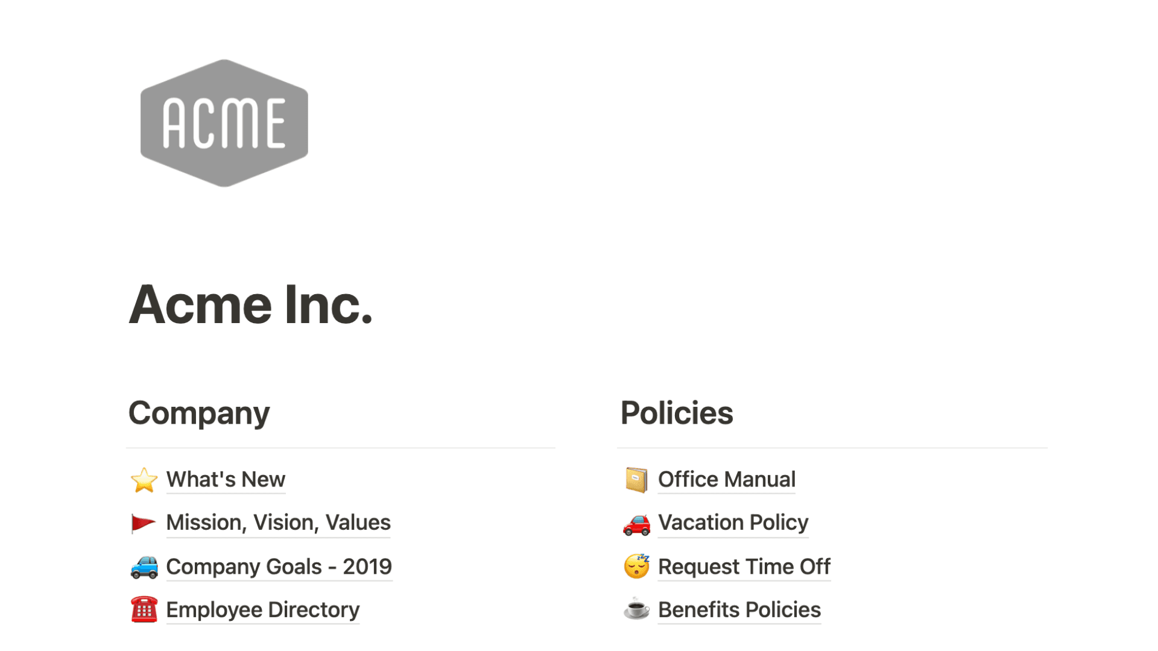
Task: Click the blue car icon next to Company Goals - 2019
Action: coord(144,567)
